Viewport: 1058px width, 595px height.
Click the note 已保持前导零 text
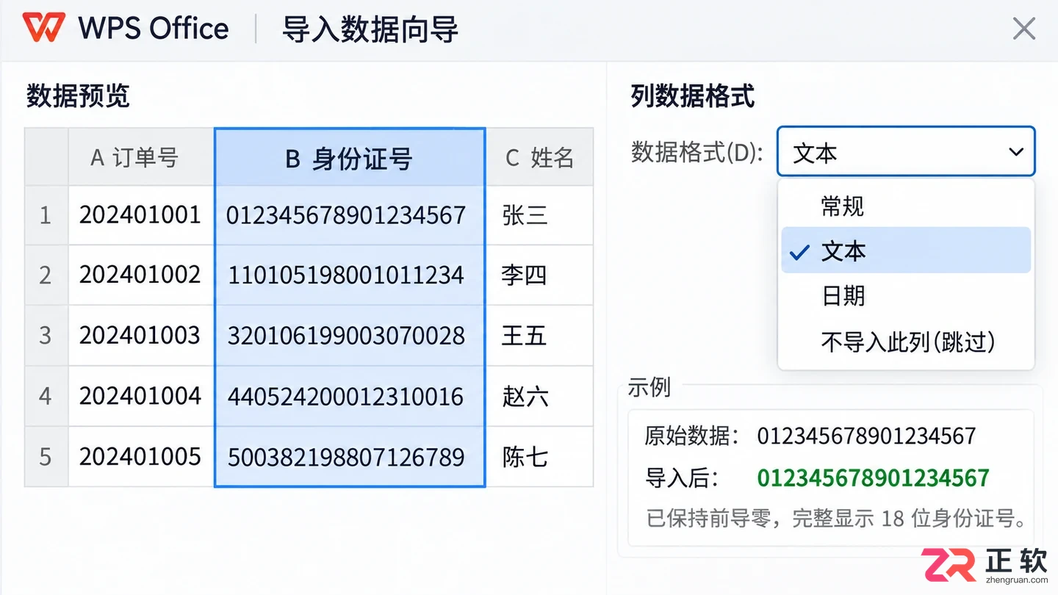tap(835, 519)
